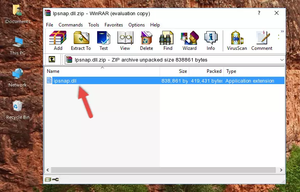Open the File menu
Screen dimensions: 300x192
coord(50,25)
